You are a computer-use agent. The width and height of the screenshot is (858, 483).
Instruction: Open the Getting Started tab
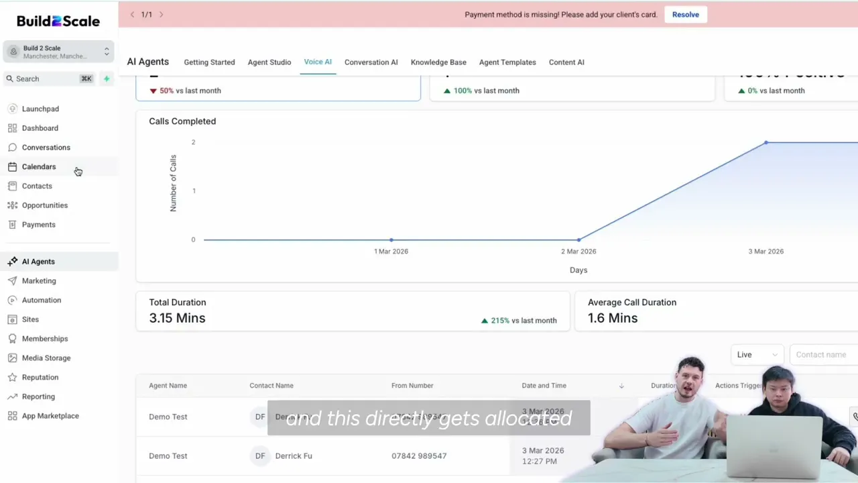coord(209,62)
